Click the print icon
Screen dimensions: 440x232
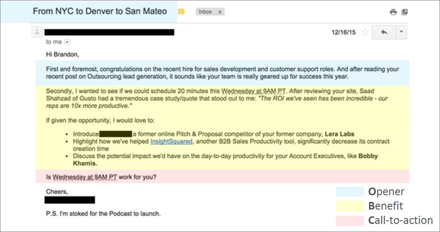(393, 12)
